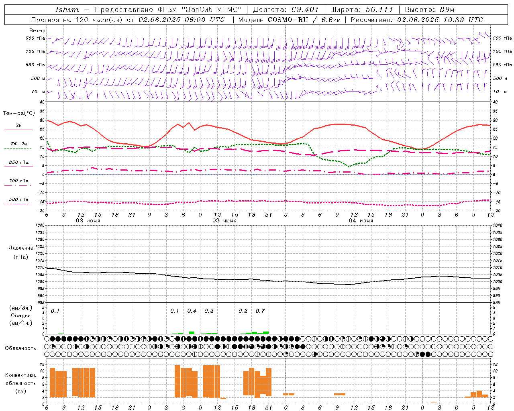Select the 'Модель COSMO-RU / 6.6км' text
This screenshot has height=411, width=514.
pos(289,20)
